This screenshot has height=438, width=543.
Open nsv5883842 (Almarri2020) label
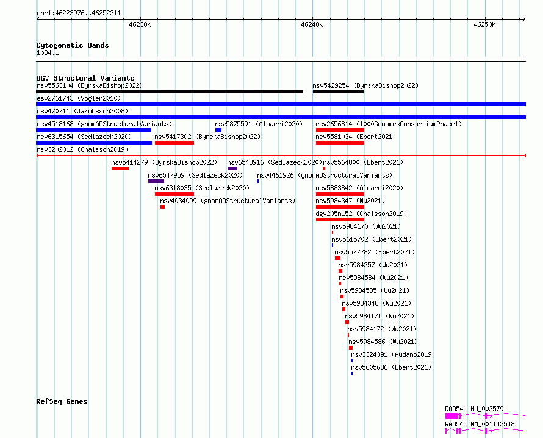[359, 188]
